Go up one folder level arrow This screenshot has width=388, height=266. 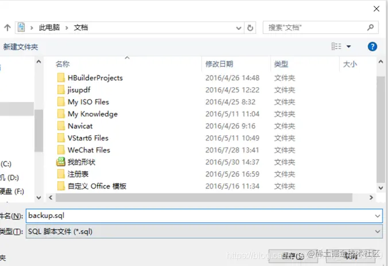click(x=7, y=28)
